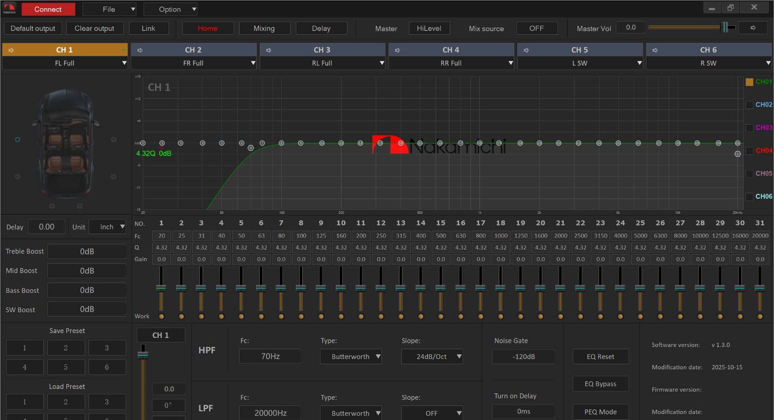The image size is (774, 420).
Task: Open the delay Unit inch dropdown
Action: click(107, 227)
